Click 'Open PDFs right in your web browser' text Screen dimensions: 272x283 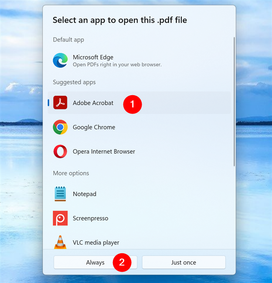point(117,65)
